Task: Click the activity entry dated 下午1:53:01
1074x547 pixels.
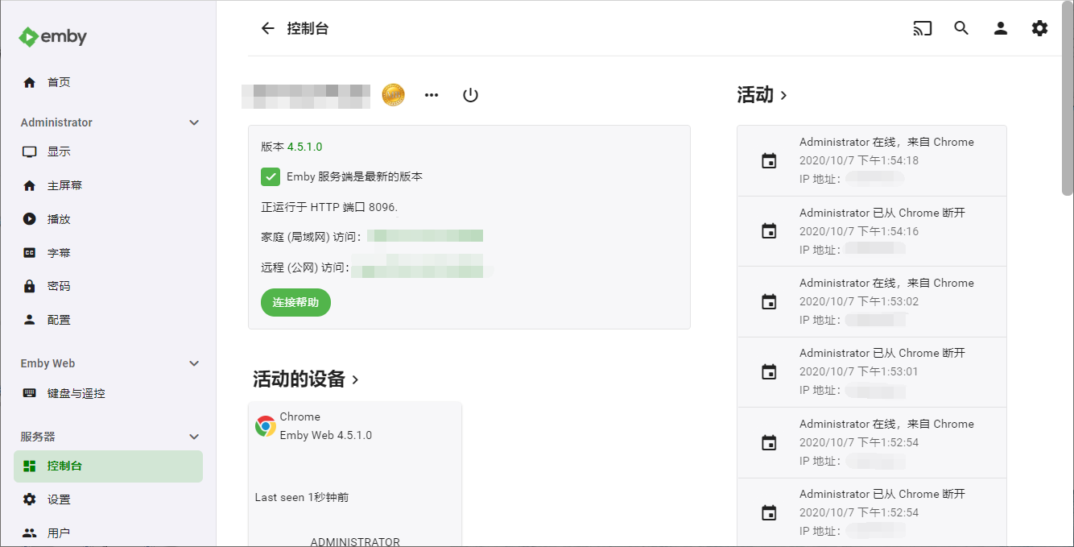Action: coord(872,372)
